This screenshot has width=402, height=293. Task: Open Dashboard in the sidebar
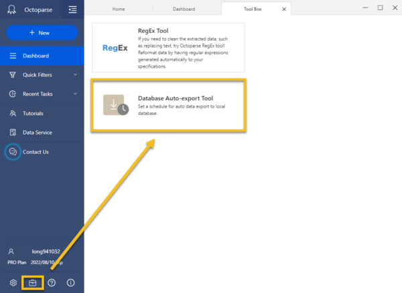(42, 56)
